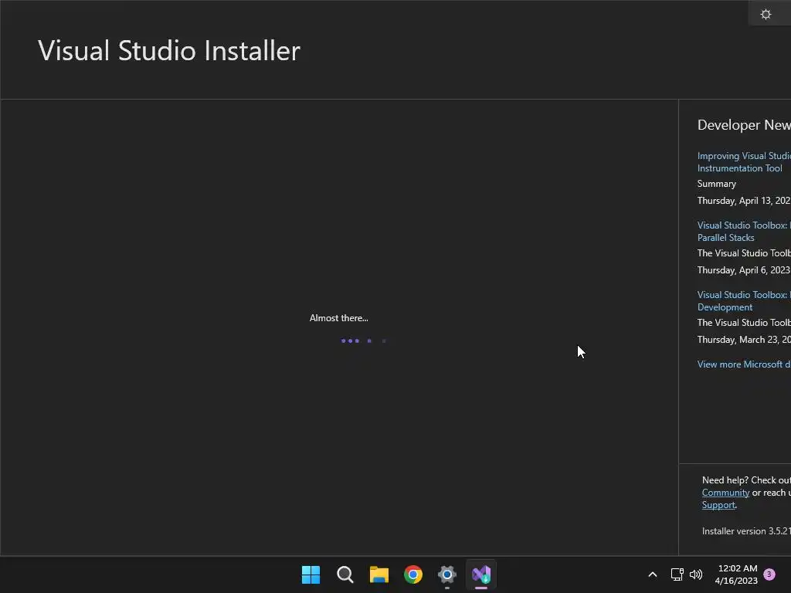Toggle the theme sun icon at top right
This screenshot has height=593, width=791.
pos(766,14)
